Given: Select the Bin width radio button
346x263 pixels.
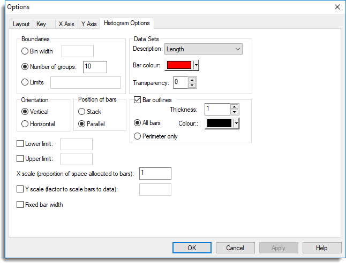Looking at the screenshot, I should [x=25, y=51].
